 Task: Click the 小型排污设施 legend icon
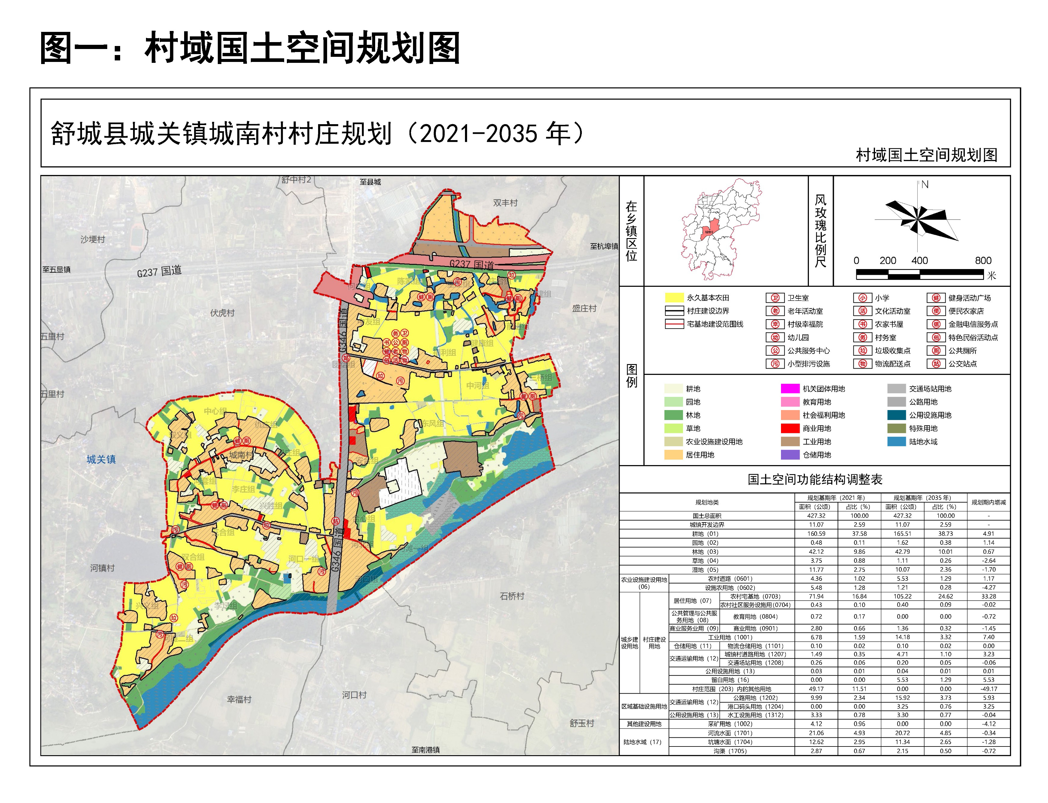pyautogui.click(x=775, y=364)
